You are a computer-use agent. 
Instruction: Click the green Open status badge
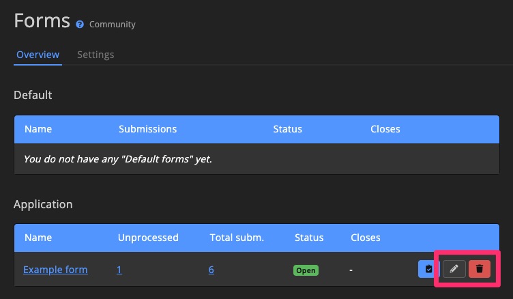click(x=306, y=270)
